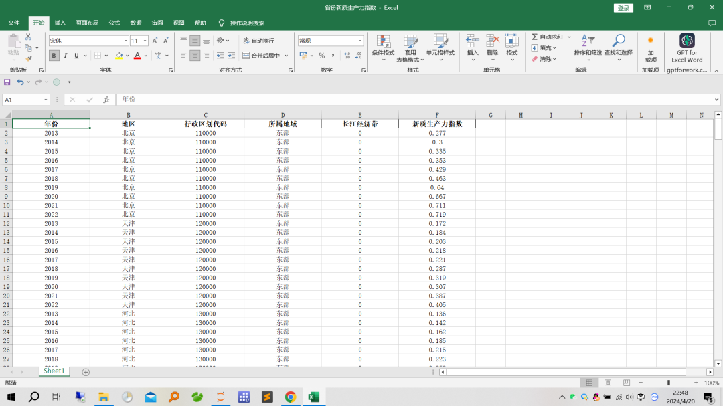Open the font name box showing 宋体
Image resolution: width=723 pixels, height=406 pixels.
tap(88, 41)
